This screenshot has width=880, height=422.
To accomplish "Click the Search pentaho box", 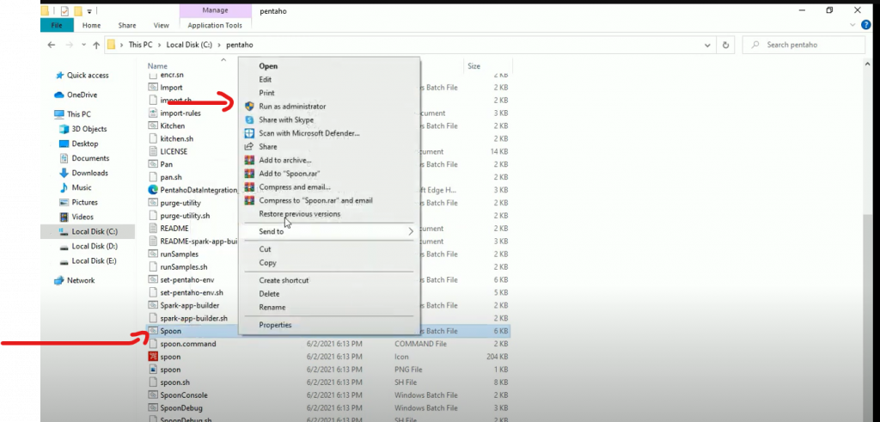I will [x=804, y=45].
